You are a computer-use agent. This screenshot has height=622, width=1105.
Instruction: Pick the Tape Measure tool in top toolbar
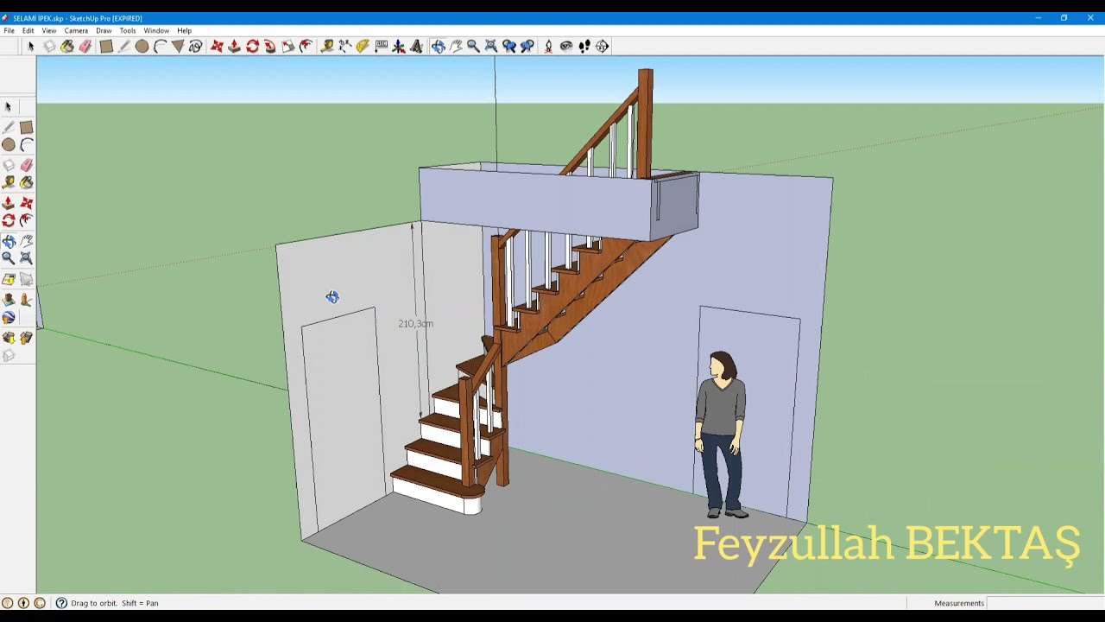pos(326,46)
